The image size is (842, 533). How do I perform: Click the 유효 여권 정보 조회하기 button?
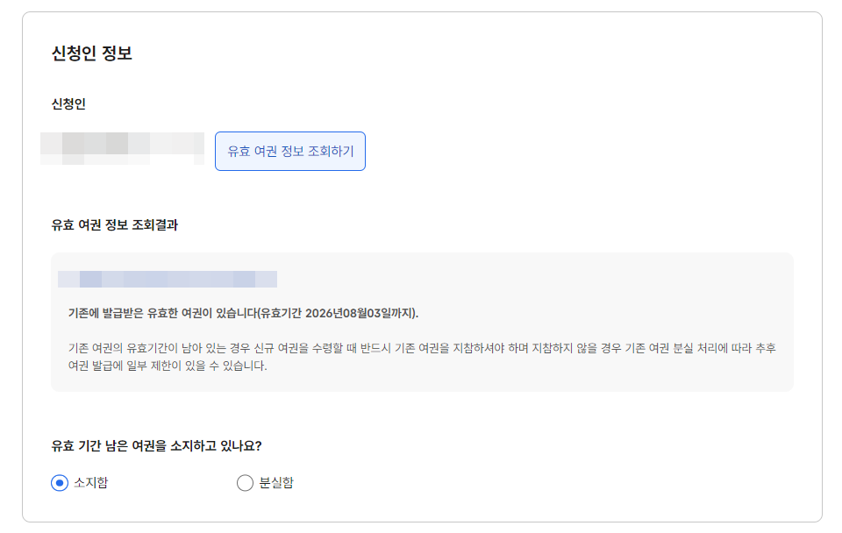point(289,151)
